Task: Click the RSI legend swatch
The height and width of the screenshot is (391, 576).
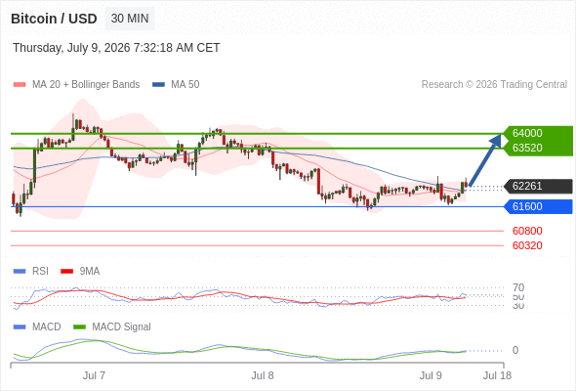Action: [x=20, y=272]
